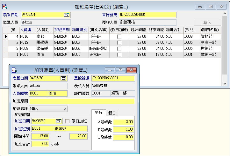Open calendar picker beside 94/06/30 表單日期
The height and width of the screenshot is (156, 230).
(x=63, y=78)
